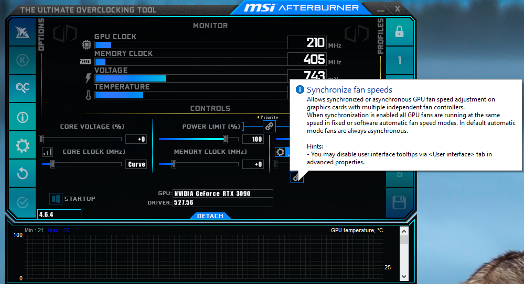Click the hardware monitor scrollbar up arrow

click(x=404, y=231)
